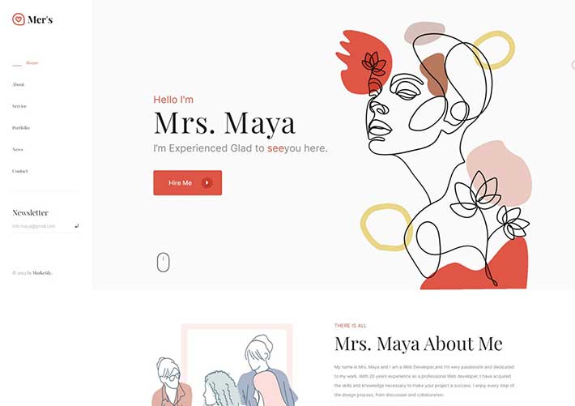This screenshot has height=406, width=575.
Task: Click the three-people About illustration
Action: 224,365
